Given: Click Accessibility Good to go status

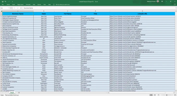Looking at the screenshot, I should click(12, 95).
